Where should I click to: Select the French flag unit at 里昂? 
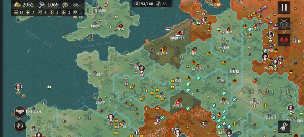tap(157, 120)
